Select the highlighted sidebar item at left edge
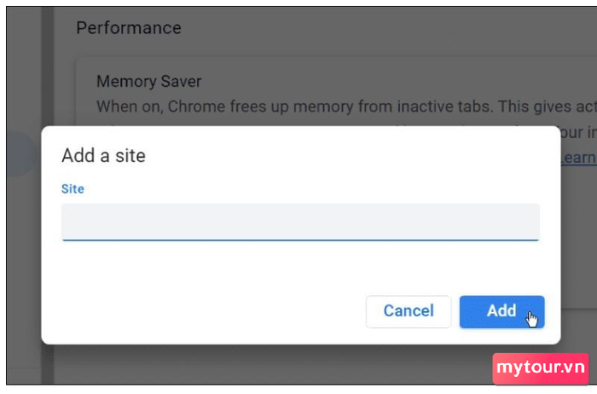This screenshot has height=394, width=597. (20, 154)
